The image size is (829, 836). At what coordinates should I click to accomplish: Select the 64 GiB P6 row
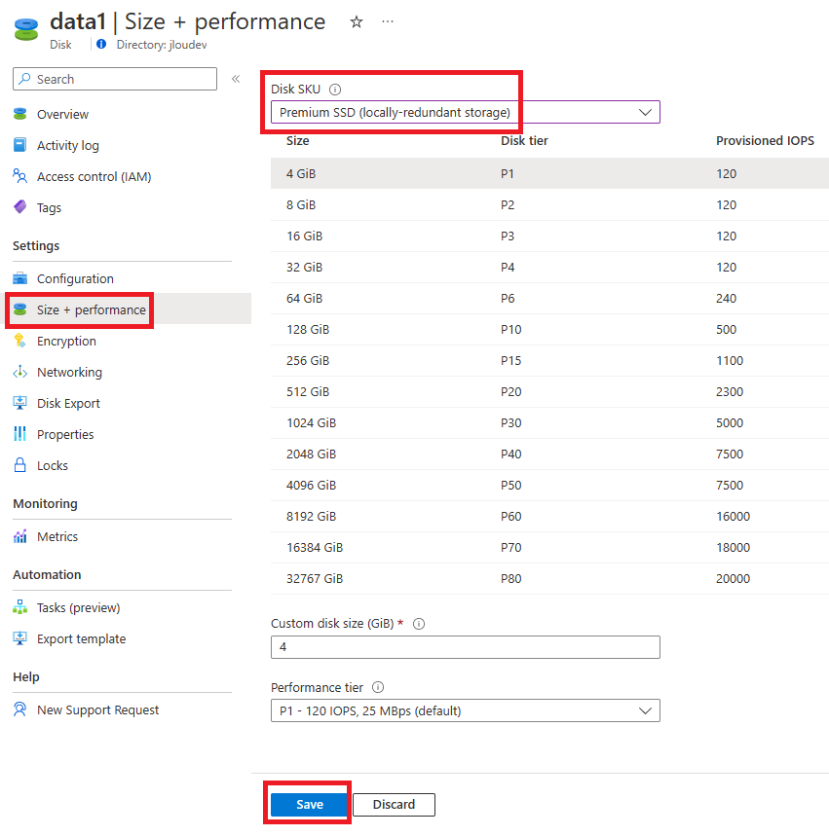(549, 298)
